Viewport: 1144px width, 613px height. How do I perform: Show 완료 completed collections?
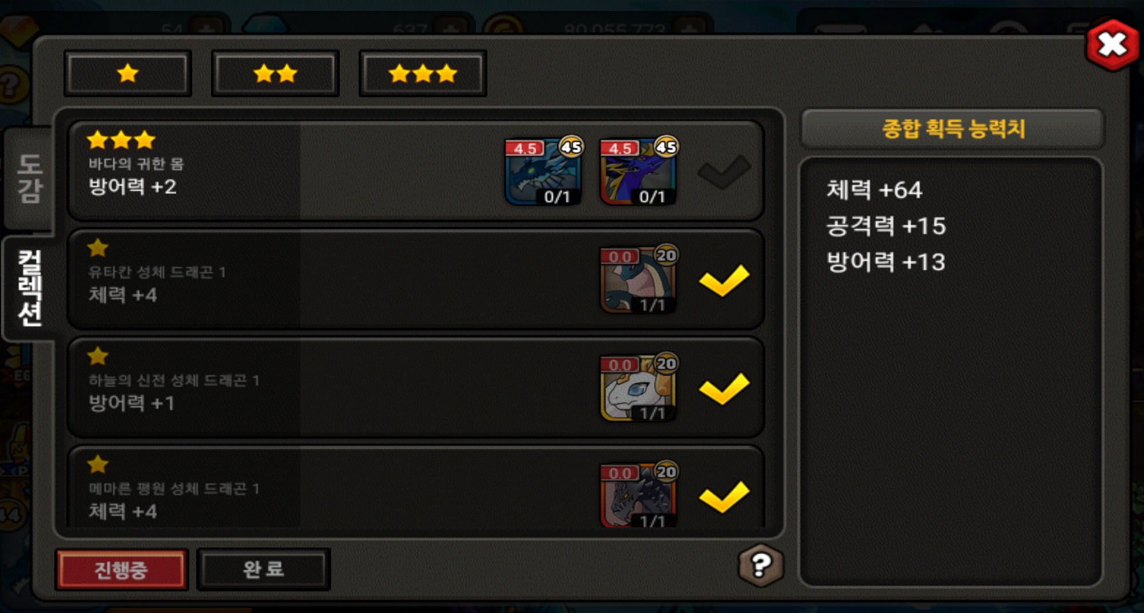[x=264, y=569]
